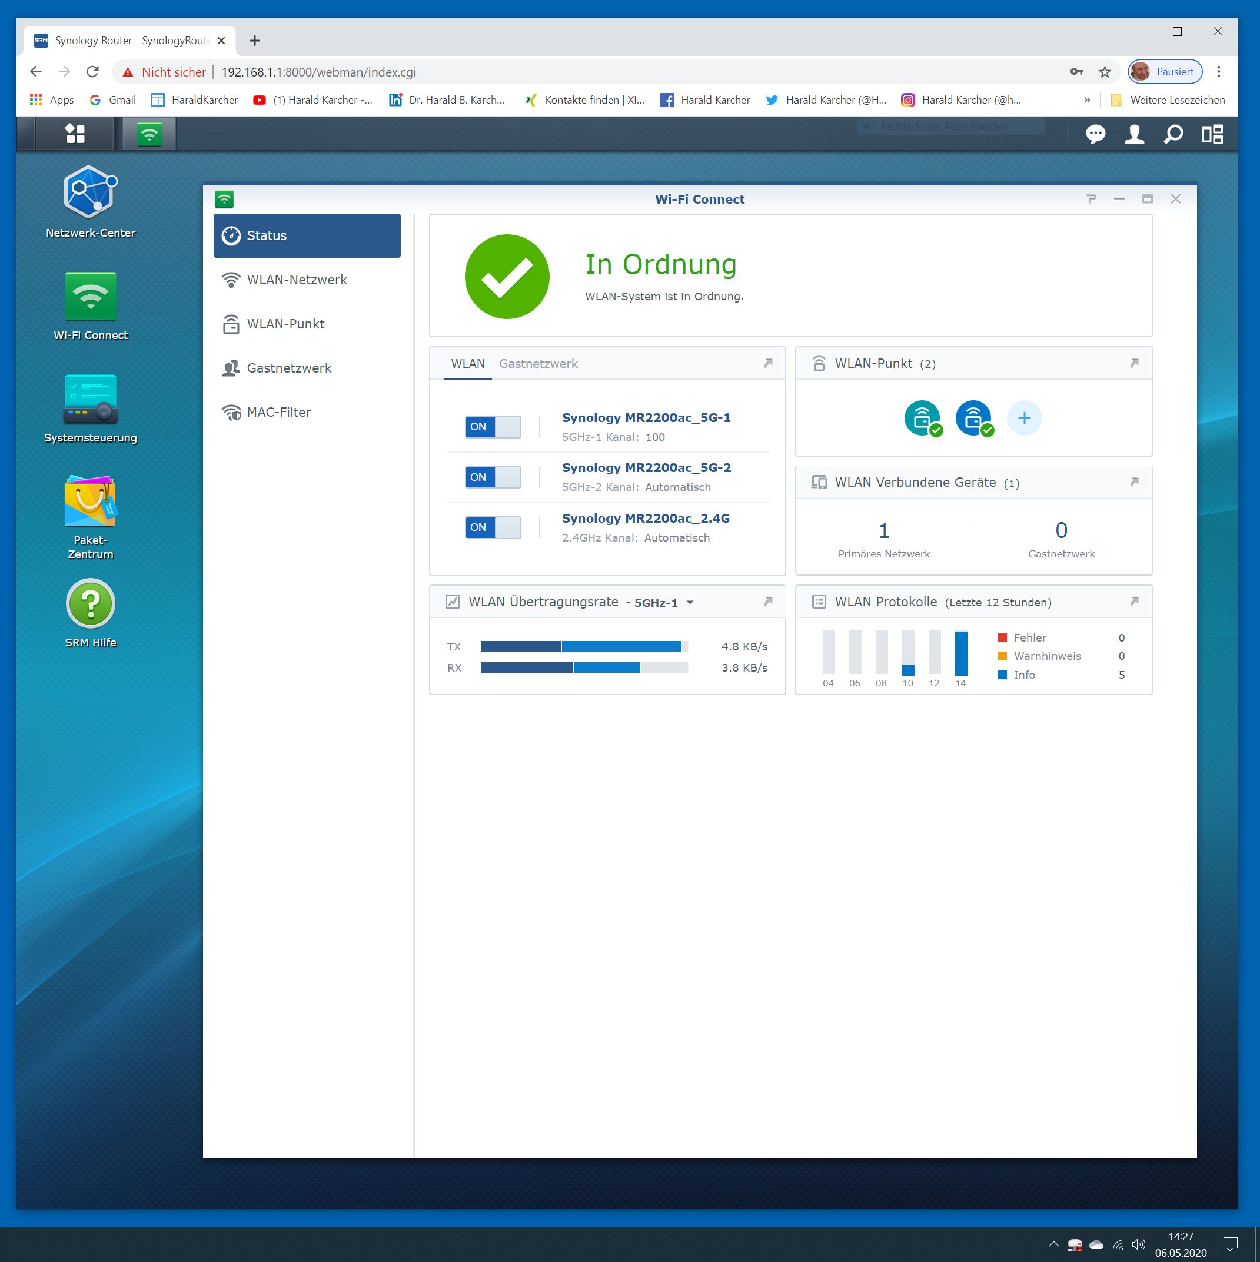Open WLAN-Netzwerk sidebar section
This screenshot has width=1260, height=1262.
pyautogui.click(x=297, y=280)
